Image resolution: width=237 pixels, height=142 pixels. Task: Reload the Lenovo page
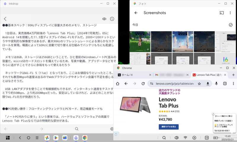click(143, 84)
